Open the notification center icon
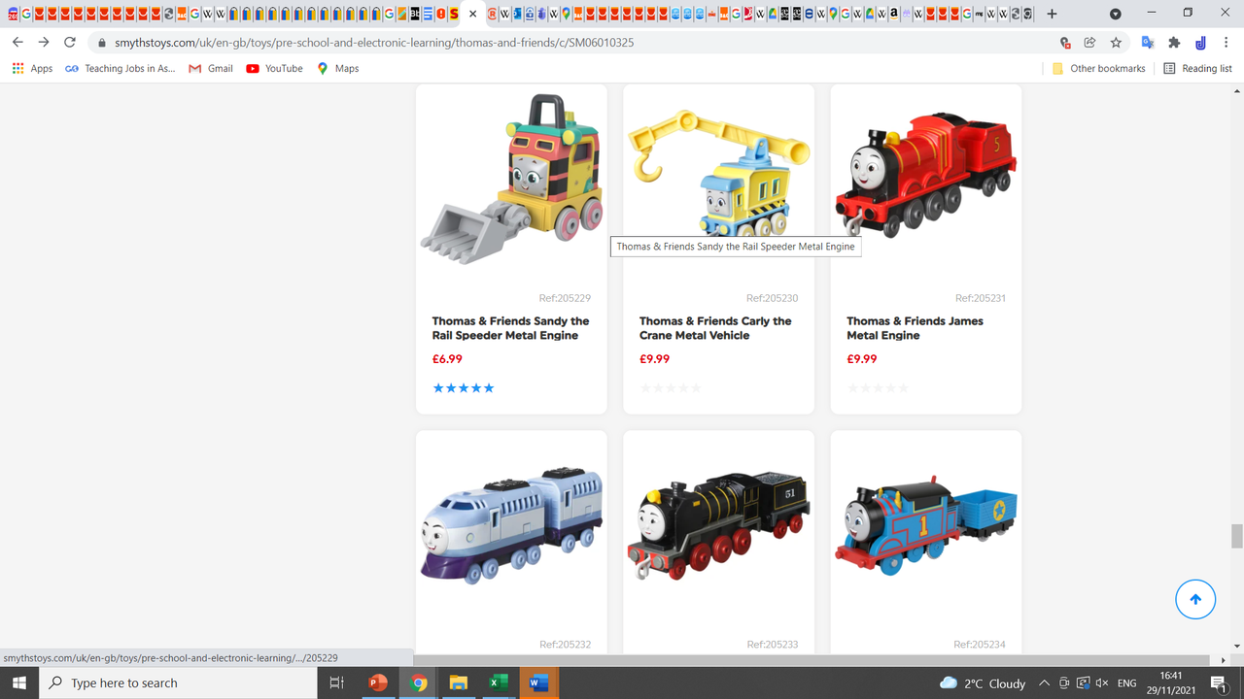The height and width of the screenshot is (699, 1244). pos(1219,683)
